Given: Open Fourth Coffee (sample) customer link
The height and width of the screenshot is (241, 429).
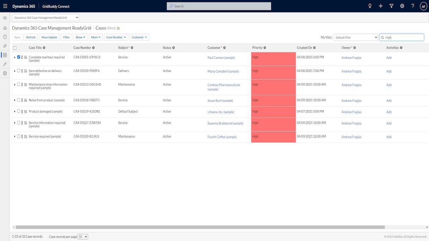Looking at the screenshot, I should point(222,137).
